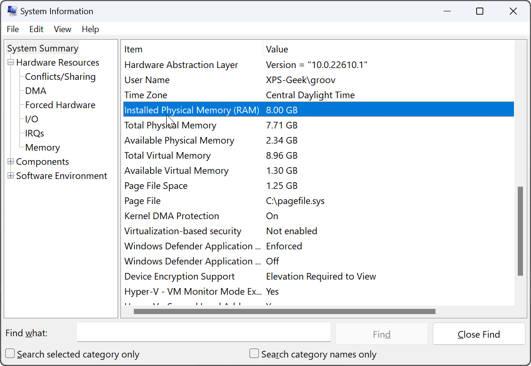Click the vertical scrollbar thumb
This screenshot has width=531, height=366.
tap(521, 231)
